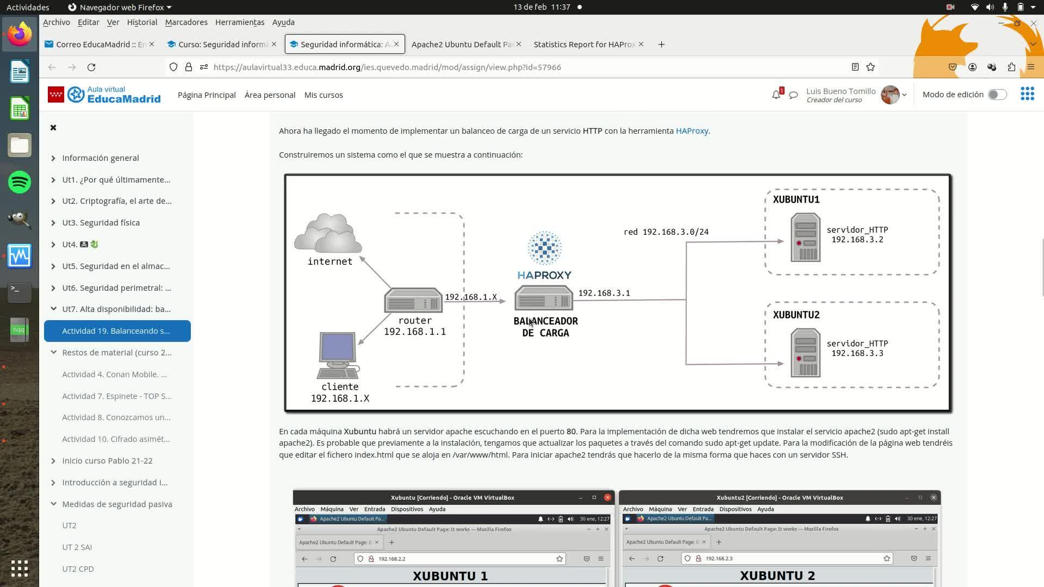
Task: Toggle Modo de edición switch
Action: pyautogui.click(x=997, y=95)
